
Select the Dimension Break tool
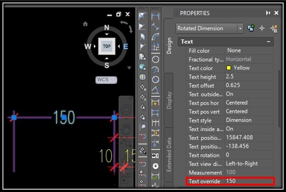coord(155,143)
